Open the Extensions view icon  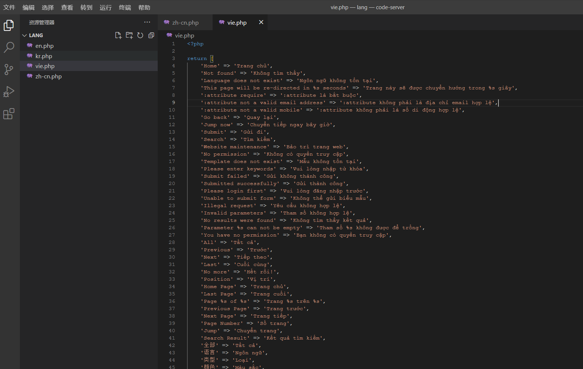click(9, 114)
